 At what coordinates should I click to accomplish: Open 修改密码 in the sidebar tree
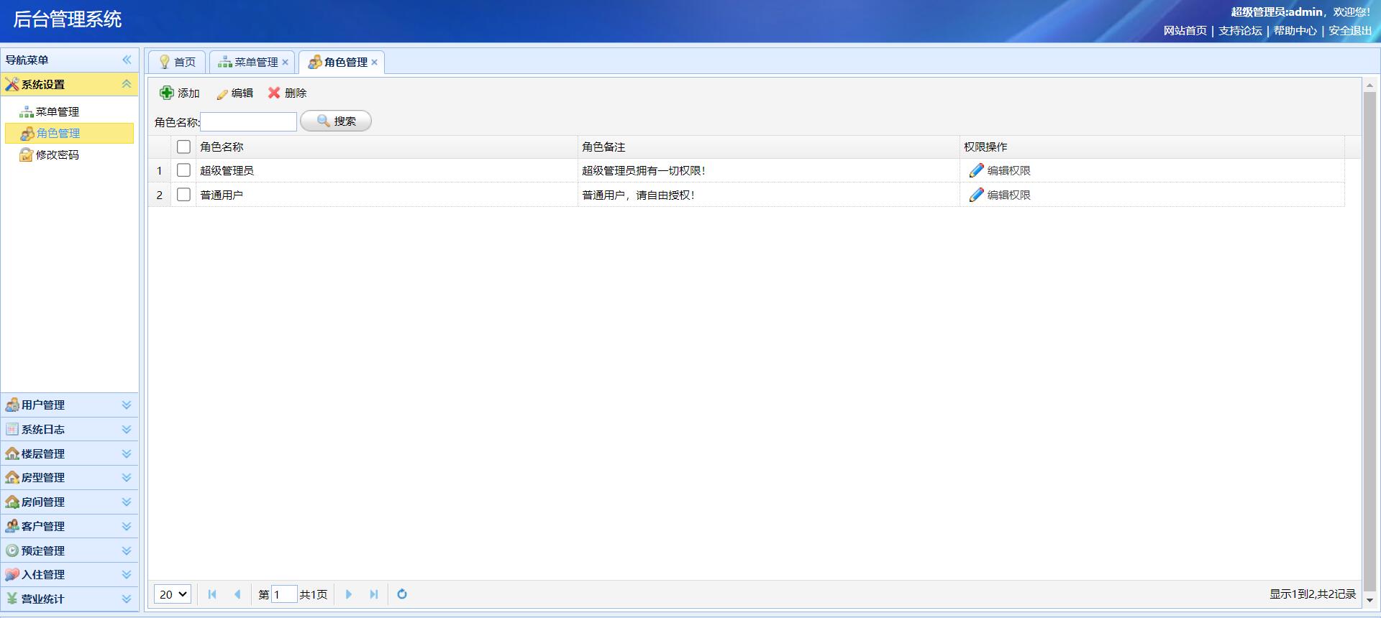pos(58,154)
